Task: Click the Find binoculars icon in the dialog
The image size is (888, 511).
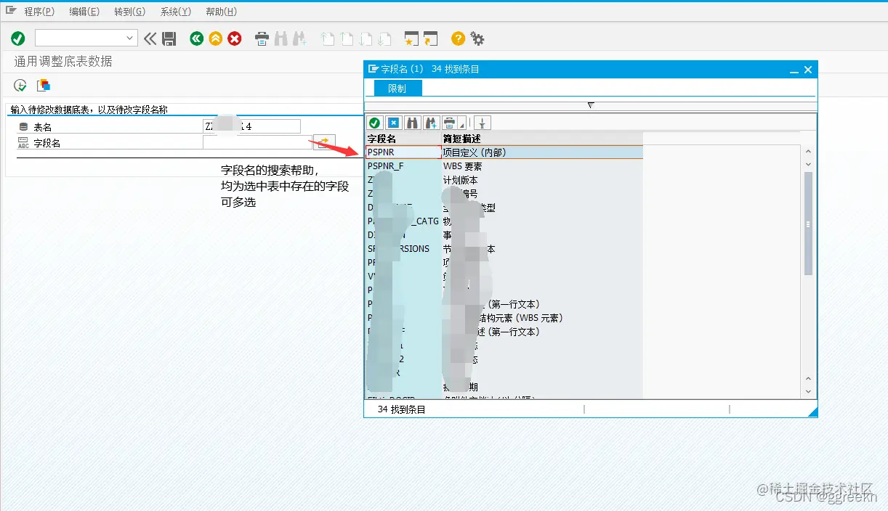Action: click(x=412, y=122)
